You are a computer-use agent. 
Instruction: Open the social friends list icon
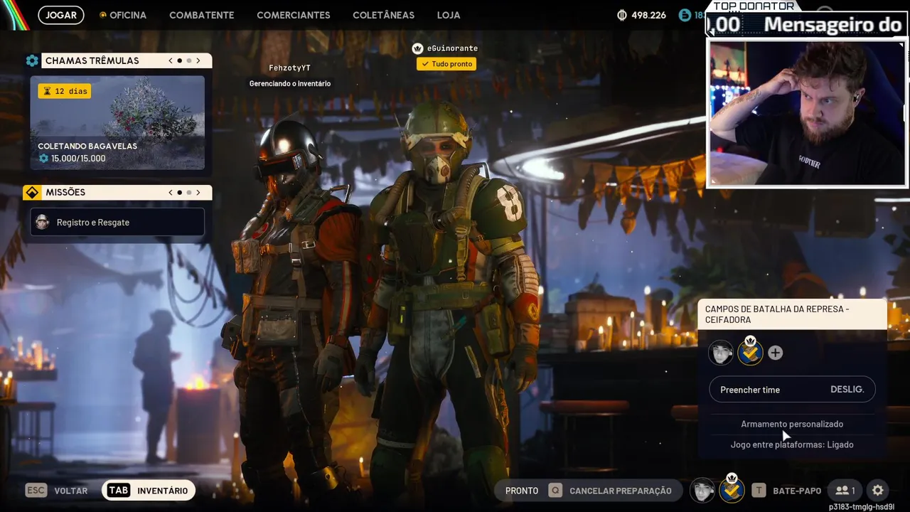point(845,490)
